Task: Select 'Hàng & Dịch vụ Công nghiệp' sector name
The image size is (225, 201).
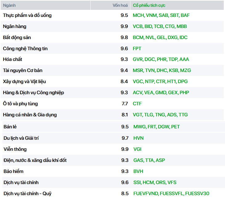Action: (33, 93)
